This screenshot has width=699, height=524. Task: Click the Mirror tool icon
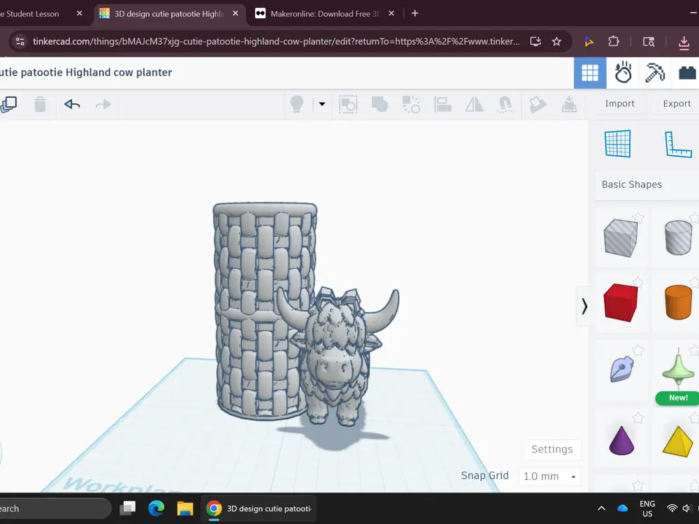(x=475, y=104)
